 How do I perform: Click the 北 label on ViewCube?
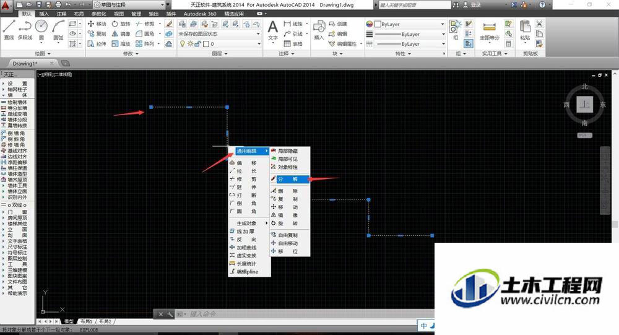point(585,87)
